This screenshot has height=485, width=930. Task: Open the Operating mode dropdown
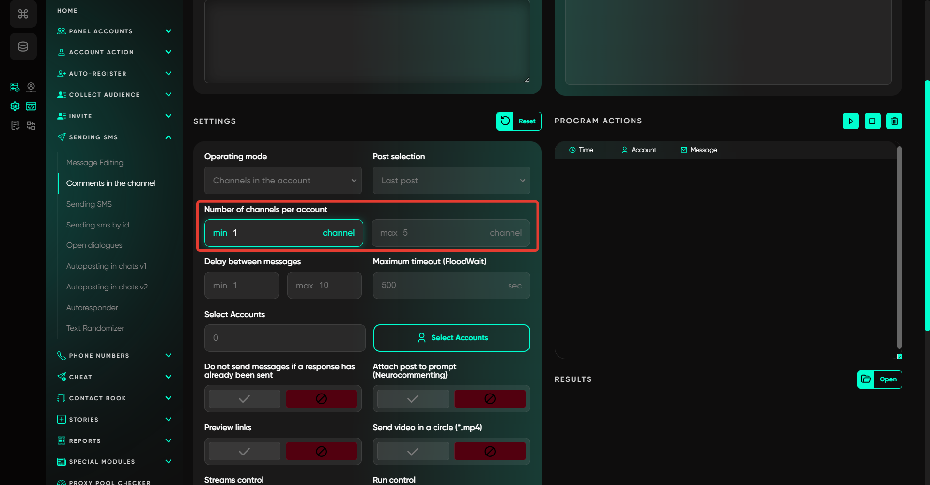pos(283,181)
